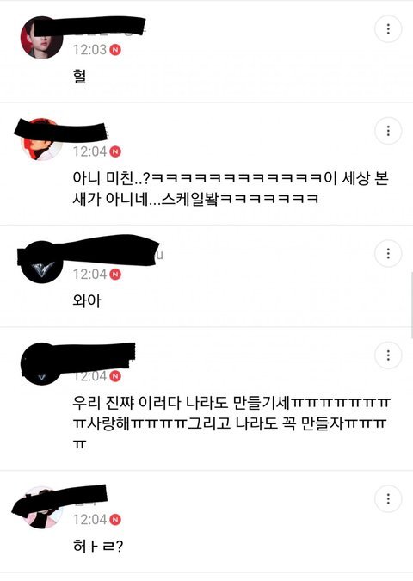This screenshot has width=413, height=581.
Task: Click N badge on 허ㅏㄹ? comment timestamp
Action: coord(115,520)
